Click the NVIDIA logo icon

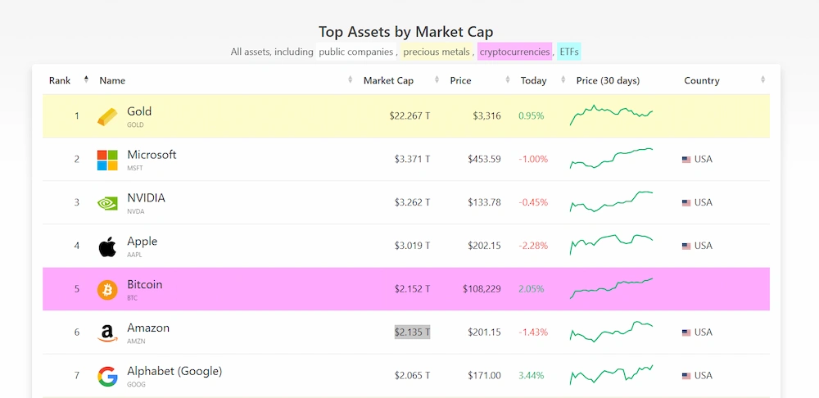(x=107, y=202)
